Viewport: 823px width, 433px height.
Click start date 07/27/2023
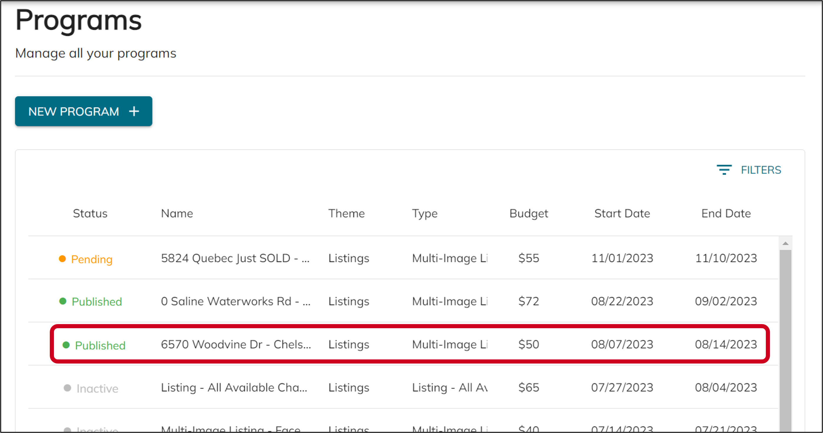(622, 387)
